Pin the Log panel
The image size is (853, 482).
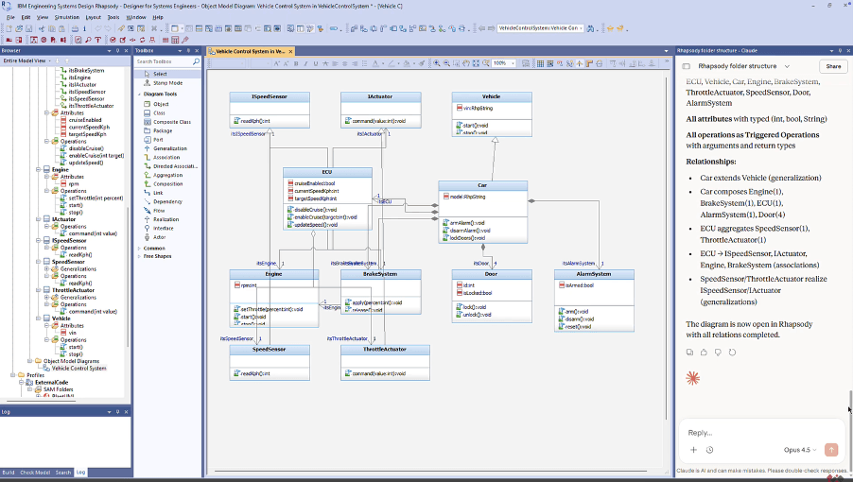coord(117,412)
